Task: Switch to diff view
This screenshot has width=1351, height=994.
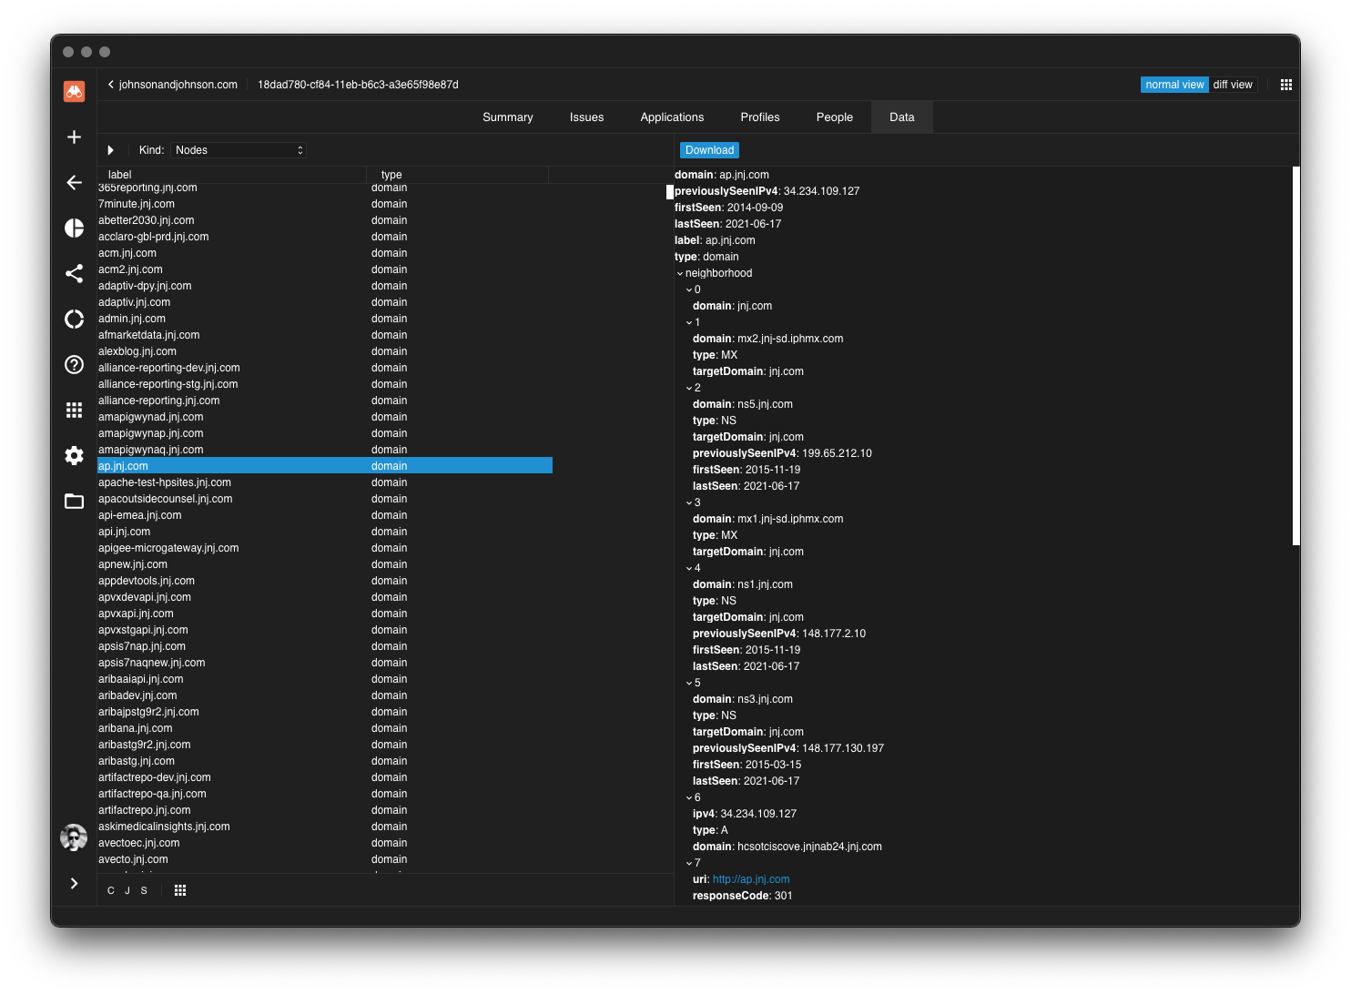Action: pyautogui.click(x=1233, y=85)
